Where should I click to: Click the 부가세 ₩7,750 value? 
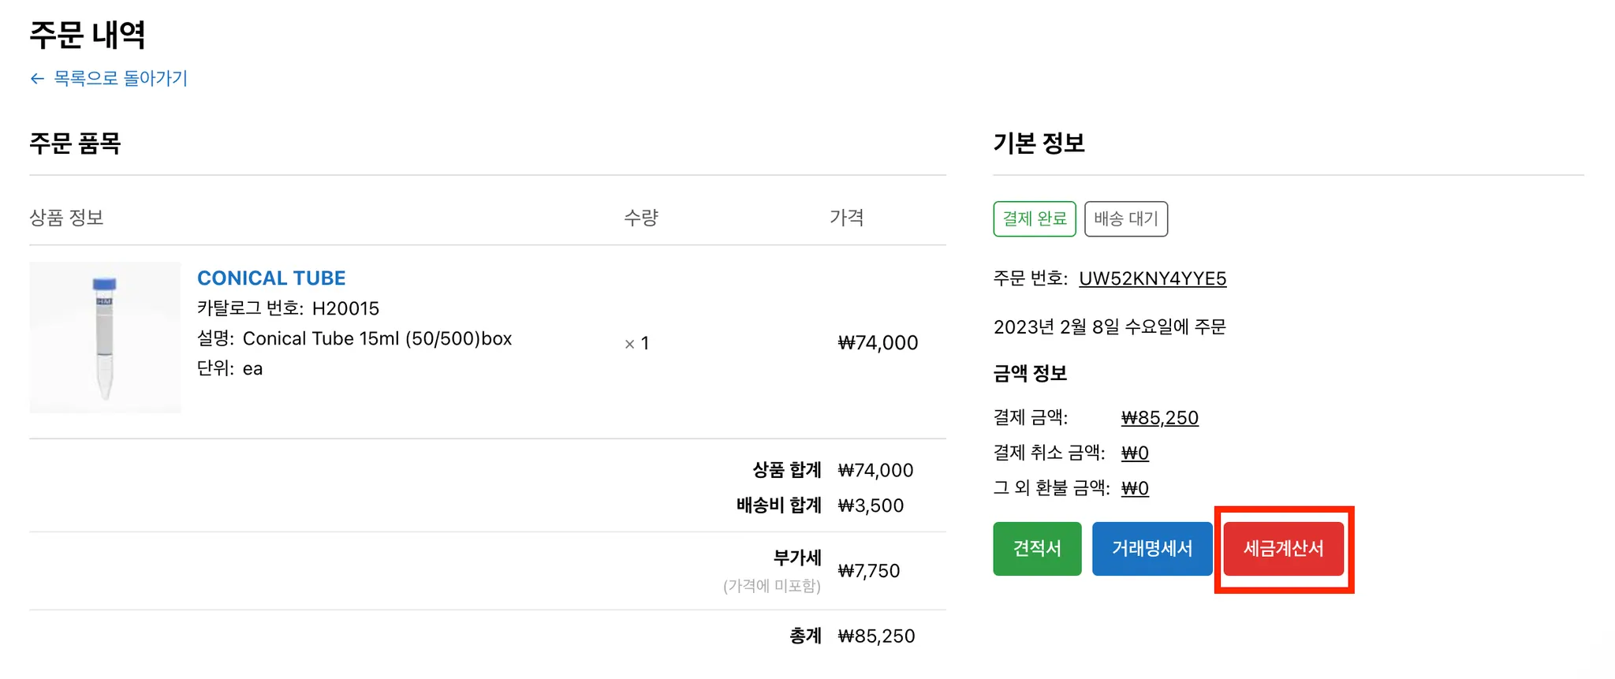point(868,571)
